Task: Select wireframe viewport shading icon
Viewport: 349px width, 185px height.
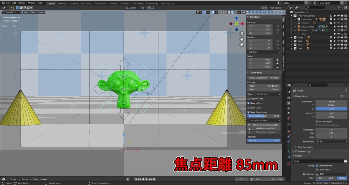Action: (x=226, y=13)
